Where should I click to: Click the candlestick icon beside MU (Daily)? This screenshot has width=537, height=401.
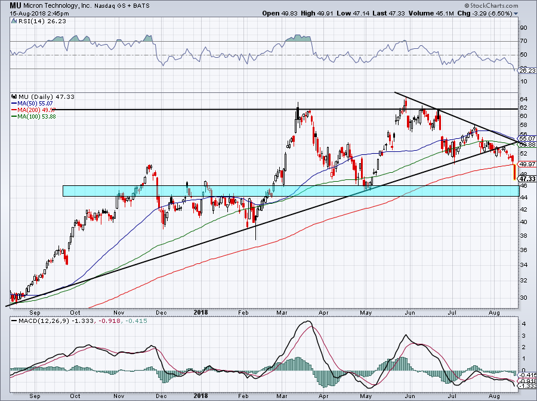point(14,97)
